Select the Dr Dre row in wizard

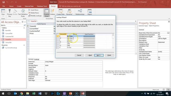click(76, 47)
